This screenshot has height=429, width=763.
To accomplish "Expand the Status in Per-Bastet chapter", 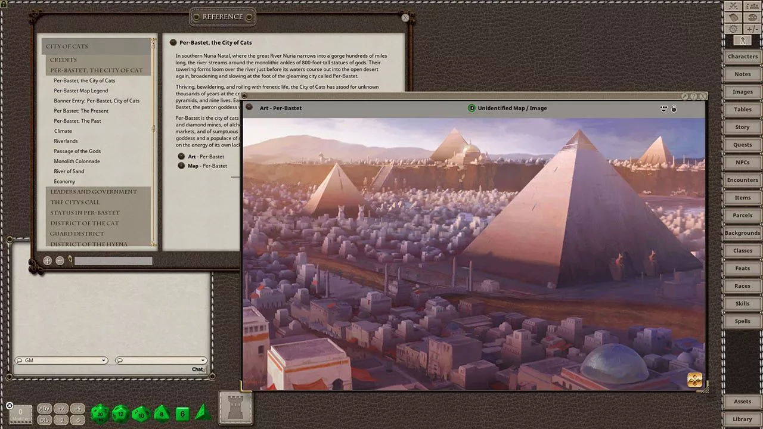I will click(x=98, y=213).
